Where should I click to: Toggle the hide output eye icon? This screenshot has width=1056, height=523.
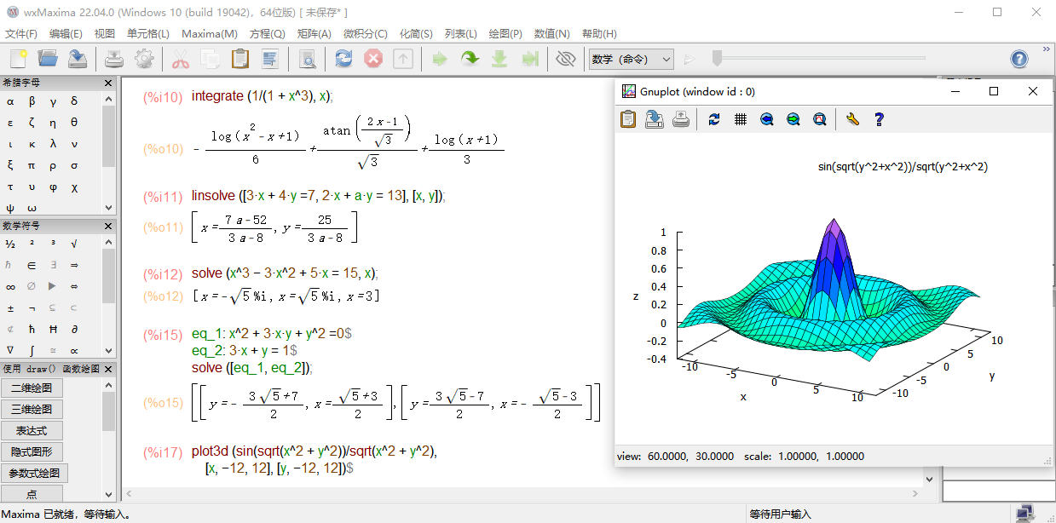pyautogui.click(x=565, y=59)
